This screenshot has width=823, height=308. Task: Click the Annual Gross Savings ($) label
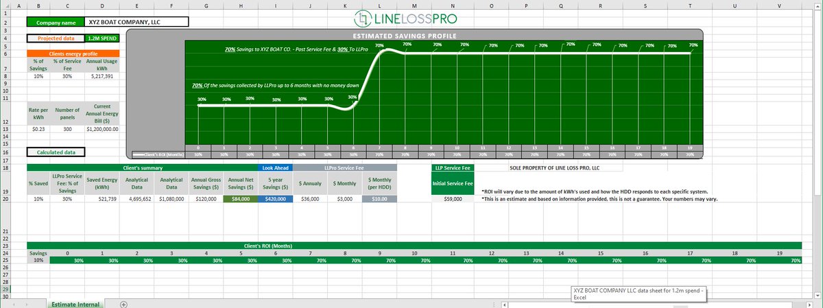click(x=205, y=183)
